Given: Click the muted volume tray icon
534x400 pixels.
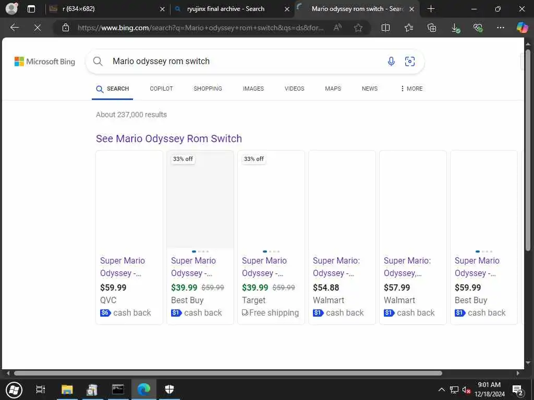Looking at the screenshot, I should pos(466,390).
